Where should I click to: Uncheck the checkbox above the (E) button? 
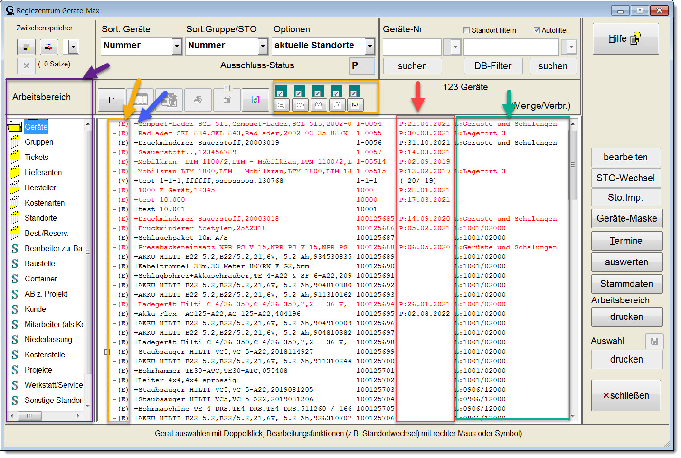coord(280,93)
